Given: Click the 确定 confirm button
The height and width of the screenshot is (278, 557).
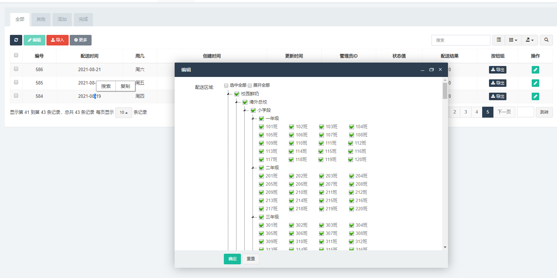Looking at the screenshot, I should pos(232,259).
